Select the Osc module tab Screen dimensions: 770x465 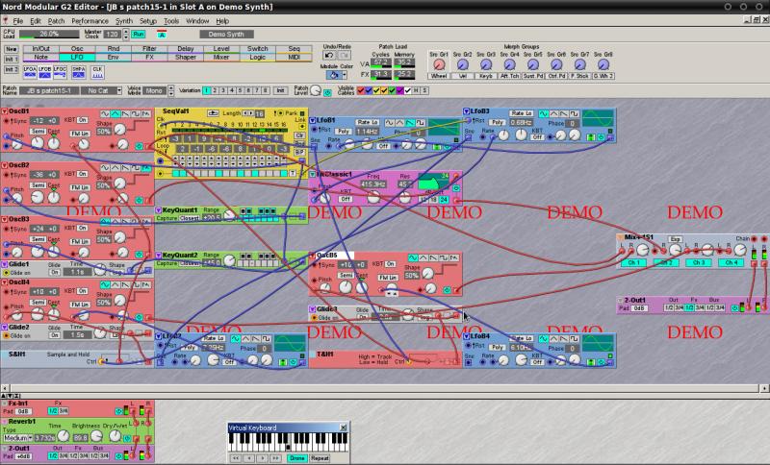(77, 48)
